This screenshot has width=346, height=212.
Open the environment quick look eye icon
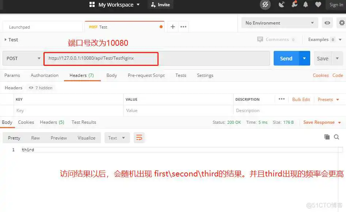[x=327, y=23]
